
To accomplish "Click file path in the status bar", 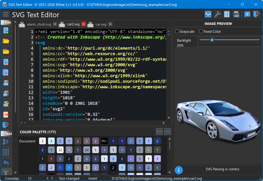I will (x=157, y=178).
